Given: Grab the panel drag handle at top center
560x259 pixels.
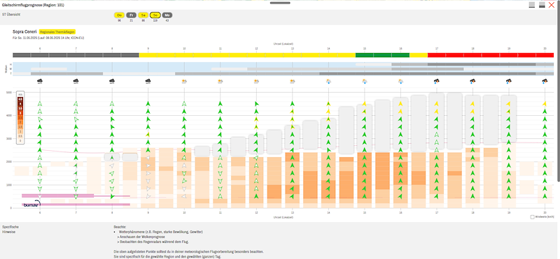Looking at the screenshot, I should click(x=280, y=3).
